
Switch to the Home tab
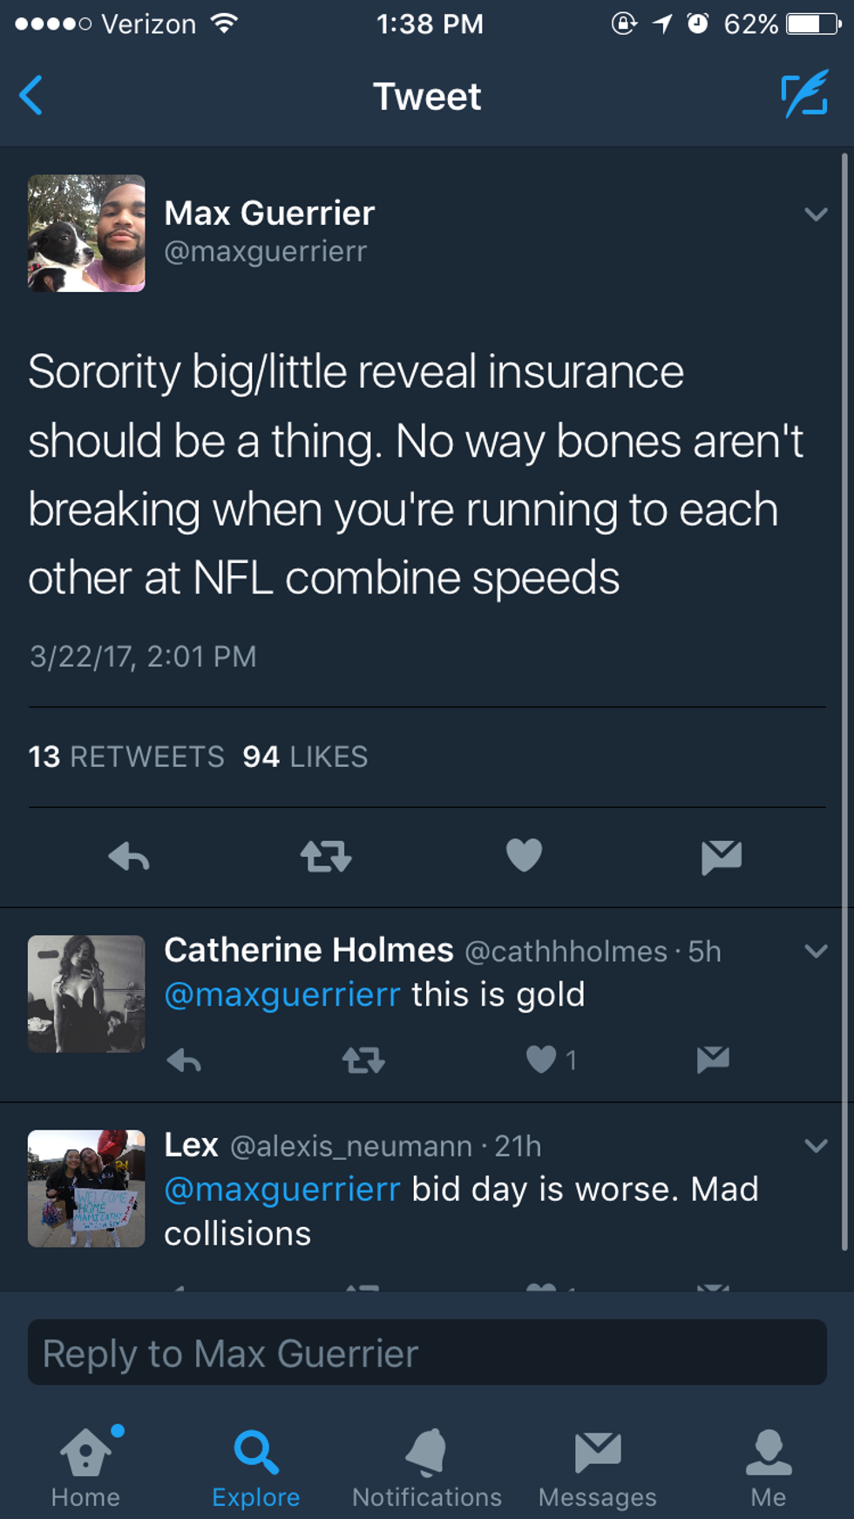click(85, 1468)
